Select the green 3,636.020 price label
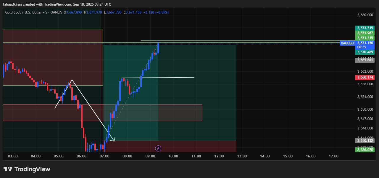This screenshot has width=379, height=178. coord(365,150)
